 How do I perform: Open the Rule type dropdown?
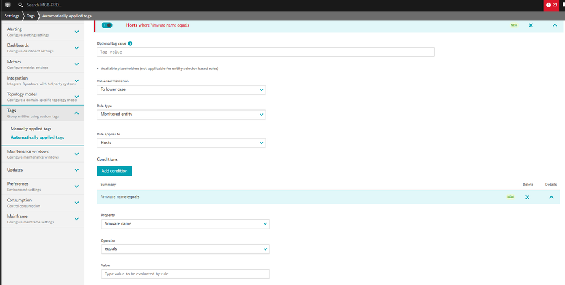[181, 115]
